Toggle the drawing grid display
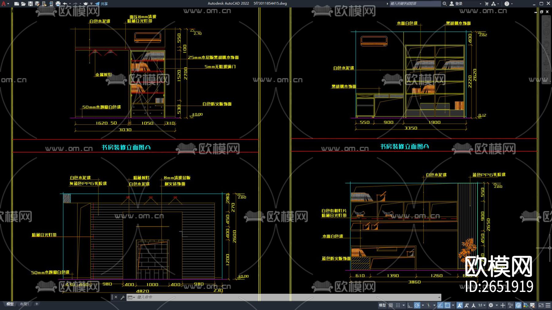The image size is (552, 310). click(391, 305)
